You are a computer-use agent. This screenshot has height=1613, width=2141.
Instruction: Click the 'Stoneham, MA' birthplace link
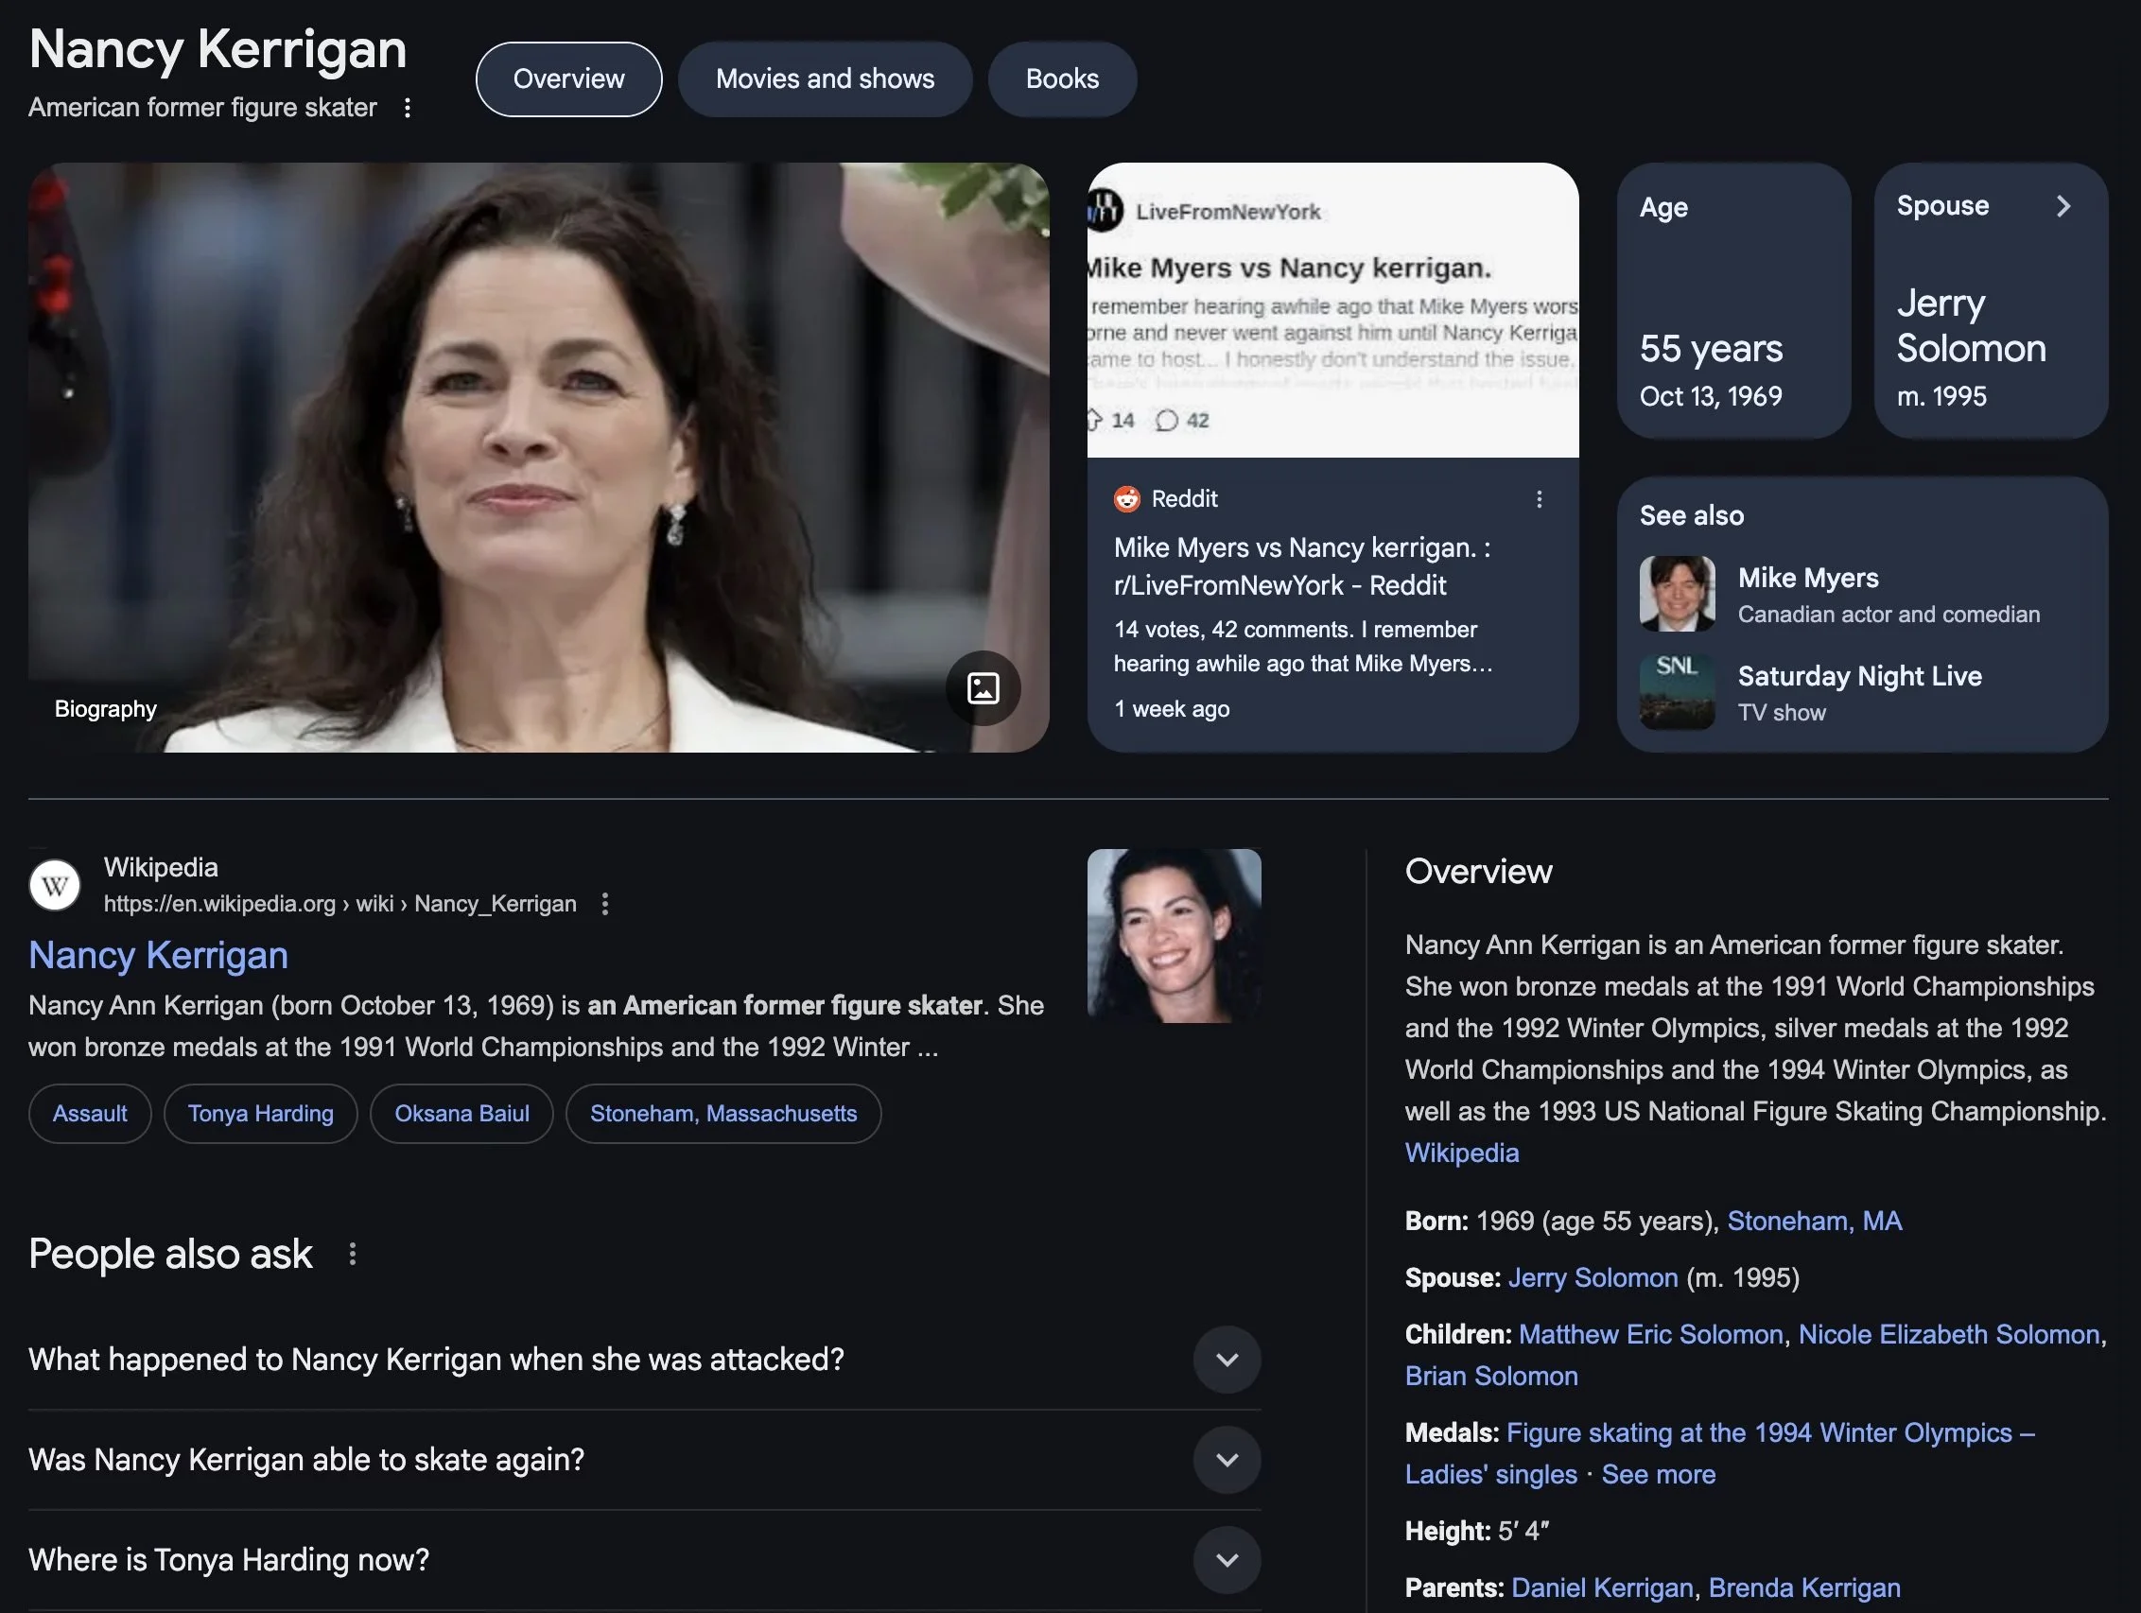(x=1814, y=1222)
